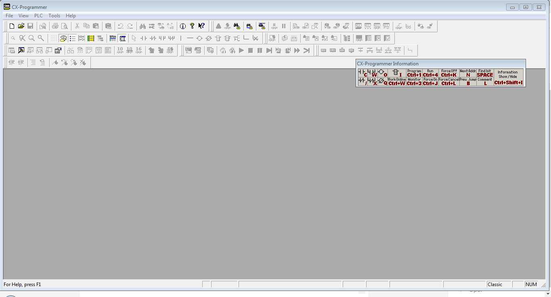Open the View menu
This screenshot has width=551, height=297.
(x=23, y=16)
